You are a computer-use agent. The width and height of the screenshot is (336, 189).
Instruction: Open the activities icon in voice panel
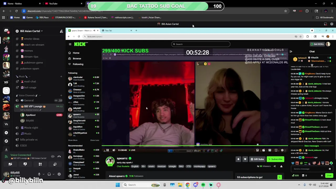(40, 164)
